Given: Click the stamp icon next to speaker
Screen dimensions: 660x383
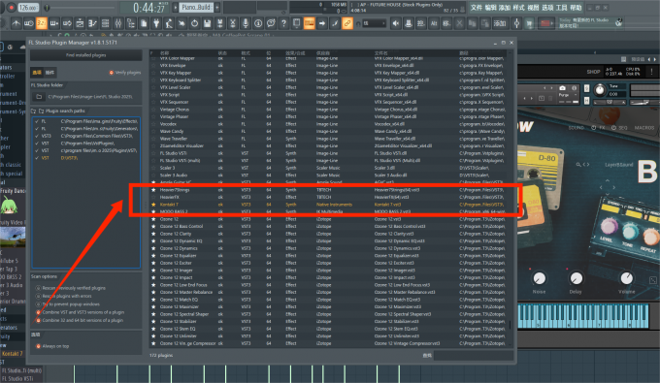Looking at the screenshot, I should point(409,23).
